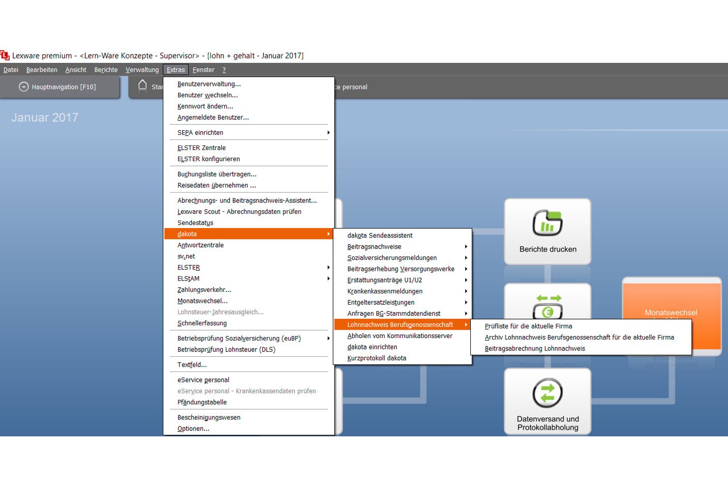Open the Ansicht menu
The image size is (728, 485).
coord(76,70)
